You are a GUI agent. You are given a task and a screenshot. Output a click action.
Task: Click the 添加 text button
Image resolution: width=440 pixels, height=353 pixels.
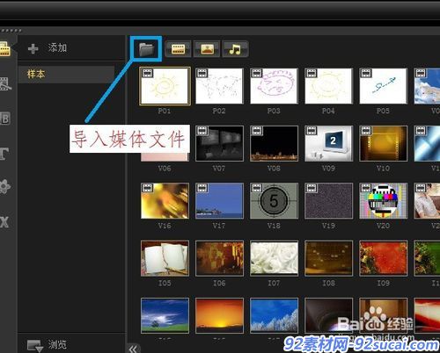[x=57, y=47]
